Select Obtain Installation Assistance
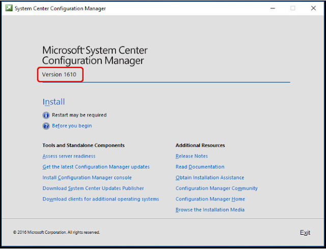 [210, 177]
